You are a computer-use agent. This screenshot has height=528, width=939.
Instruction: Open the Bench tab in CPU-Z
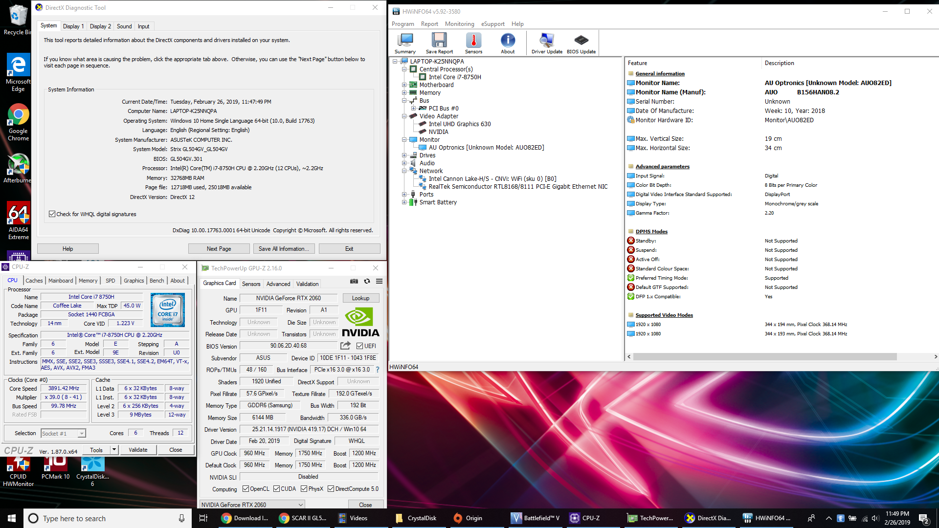156,281
